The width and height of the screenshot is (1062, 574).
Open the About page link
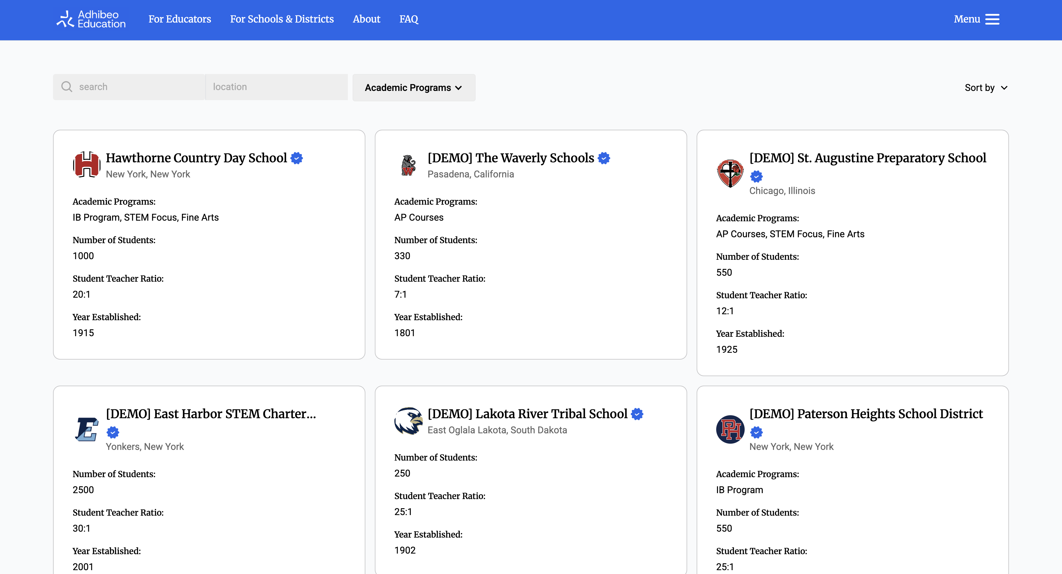tap(366, 19)
